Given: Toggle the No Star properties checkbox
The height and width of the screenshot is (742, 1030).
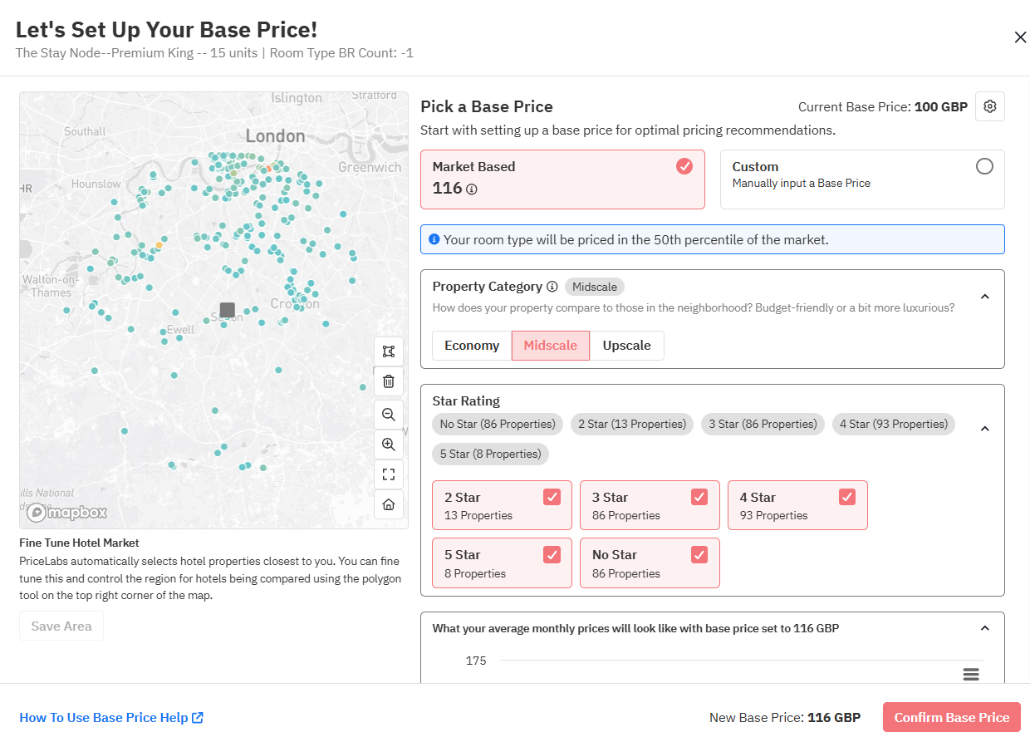Looking at the screenshot, I should coord(699,554).
